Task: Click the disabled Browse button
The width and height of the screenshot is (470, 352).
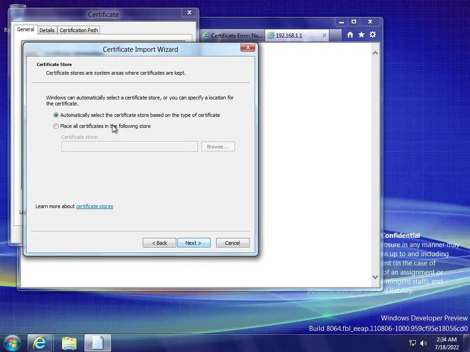Action: pyautogui.click(x=218, y=147)
